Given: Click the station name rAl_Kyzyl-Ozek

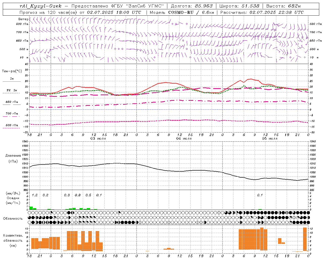Looking at the screenshot, I should (x=40, y=6).
